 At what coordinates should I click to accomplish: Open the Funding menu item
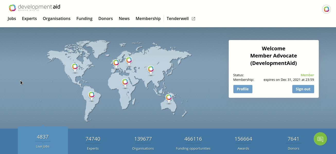pyautogui.click(x=84, y=19)
